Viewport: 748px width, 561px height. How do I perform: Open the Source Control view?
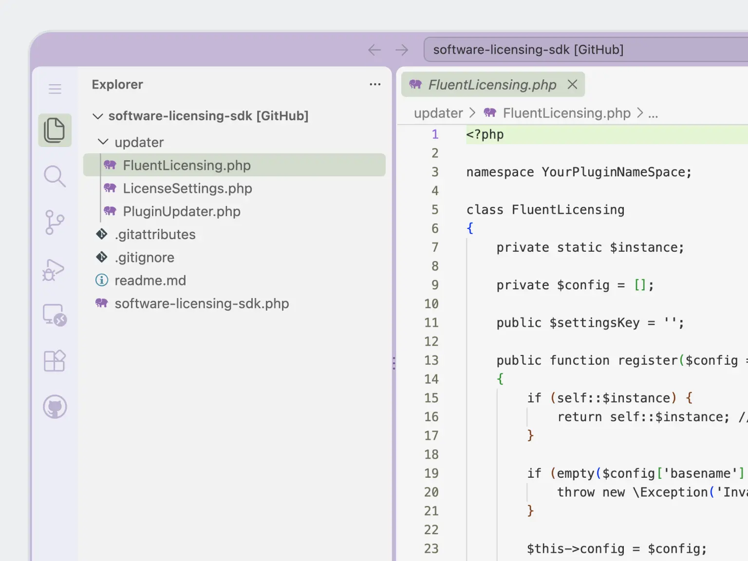pyautogui.click(x=55, y=222)
